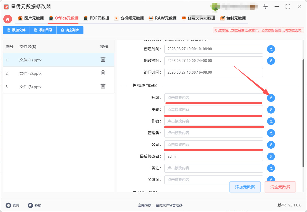Screen dimensions: 307x212
Task: Edit 公司 with pencil icon
Action: click(x=271, y=145)
